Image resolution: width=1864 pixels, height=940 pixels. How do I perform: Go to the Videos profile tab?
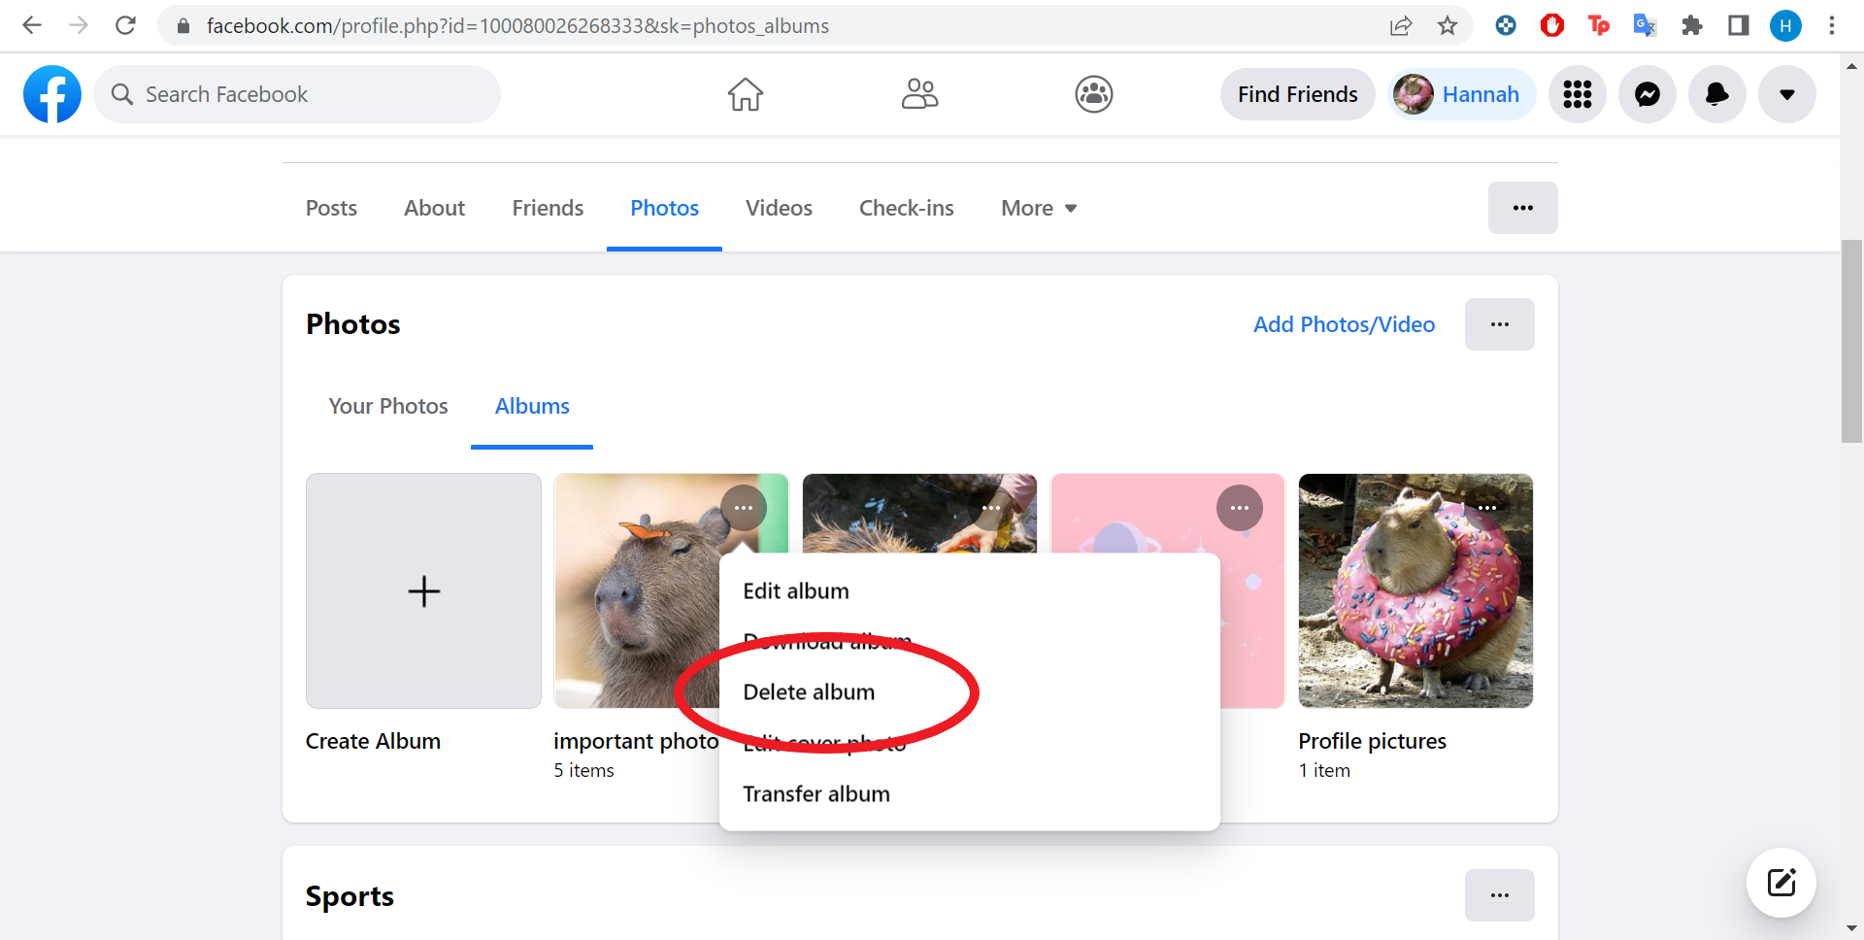click(x=779, y=208)
